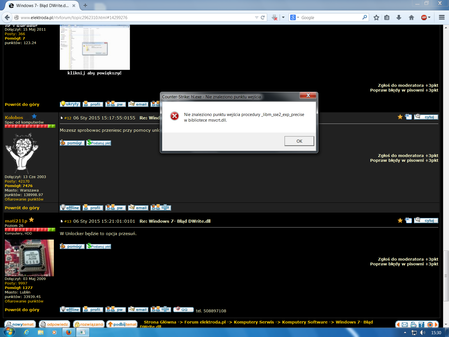The width and height of the screenshot is (449, 337).
Task: Open the Google search engine selector dropdown
Action: tap(294, 17)
